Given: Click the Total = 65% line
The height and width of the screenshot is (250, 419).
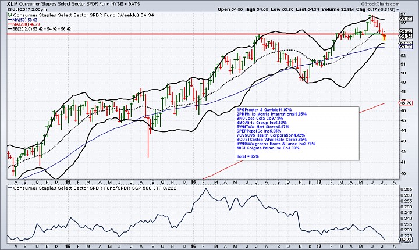Looking at the screenshot, I should [x=248, y=156].
